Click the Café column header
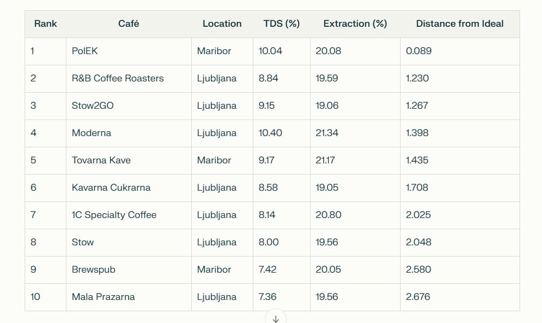The height and width of the screenshot is (323, 542). pos(129,24)
